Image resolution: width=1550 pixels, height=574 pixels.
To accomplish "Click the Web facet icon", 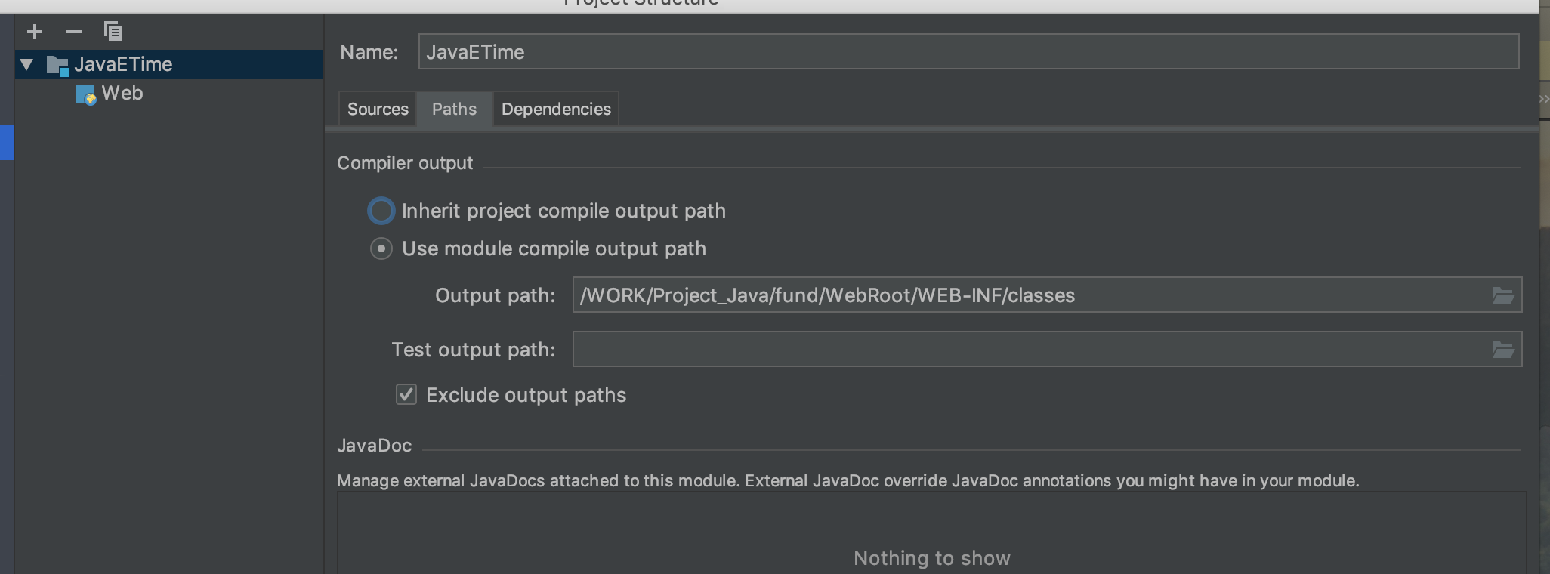I will coord(85,94).
